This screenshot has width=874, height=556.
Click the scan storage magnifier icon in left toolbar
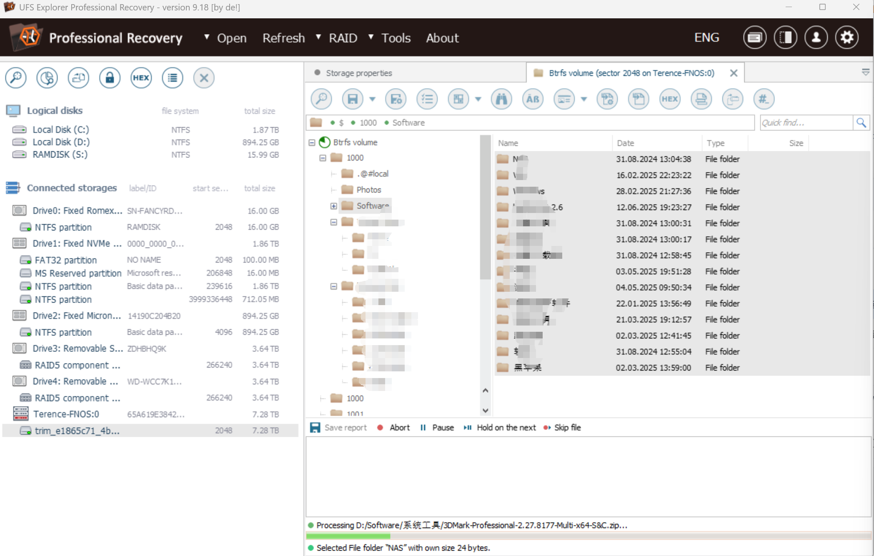click(x=16, y=78)
